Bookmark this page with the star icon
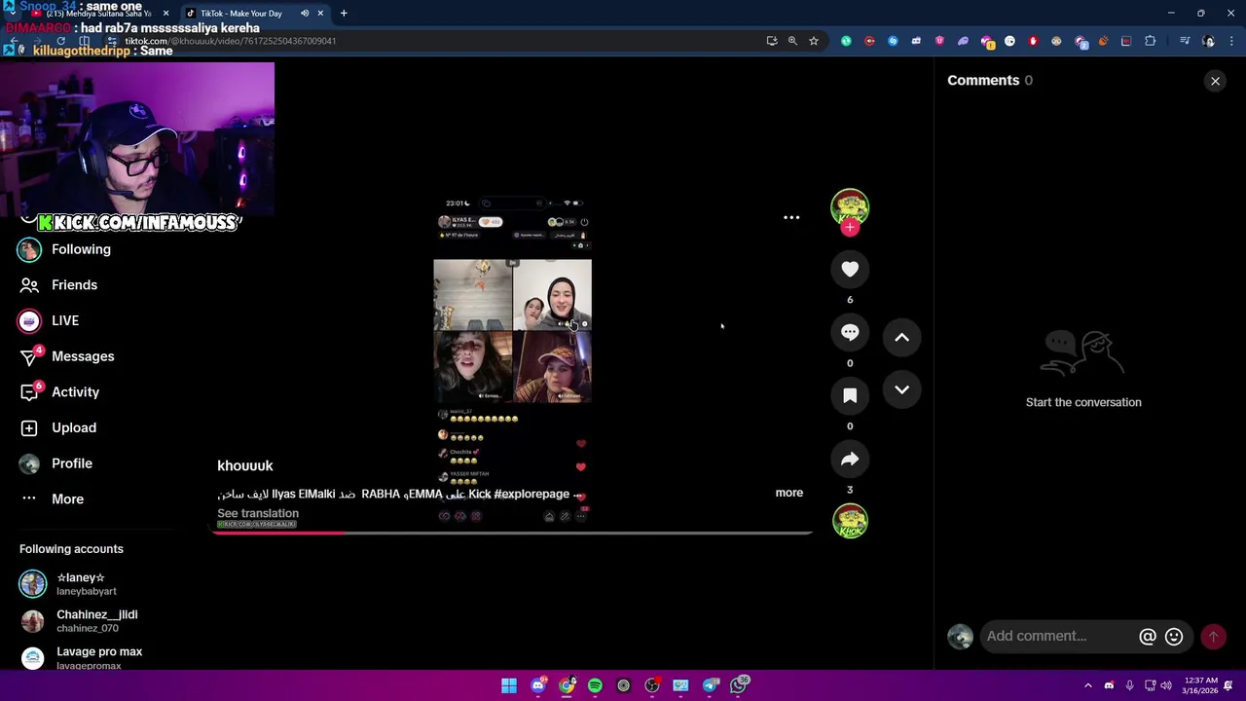This screenshot has width=1246, height=701. tap(814, 41)
